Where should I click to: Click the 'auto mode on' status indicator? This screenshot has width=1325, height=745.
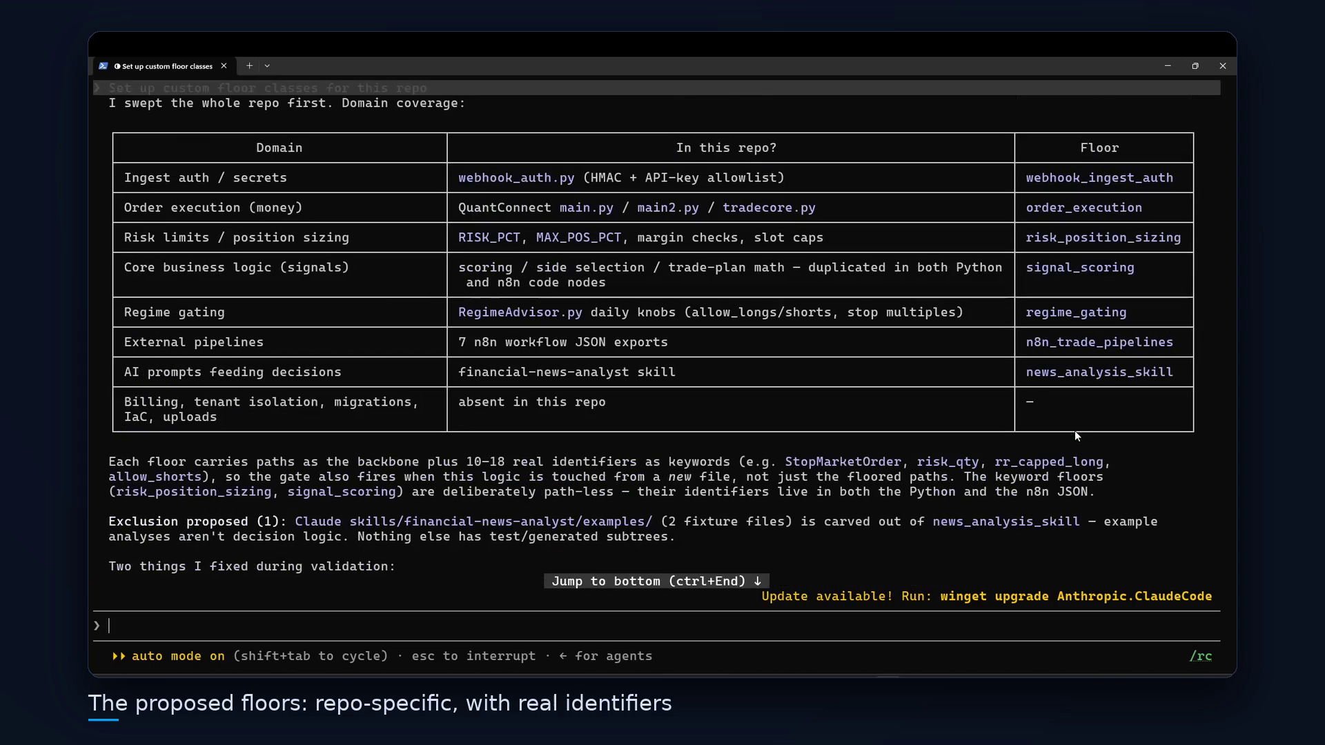pos(178,656)
